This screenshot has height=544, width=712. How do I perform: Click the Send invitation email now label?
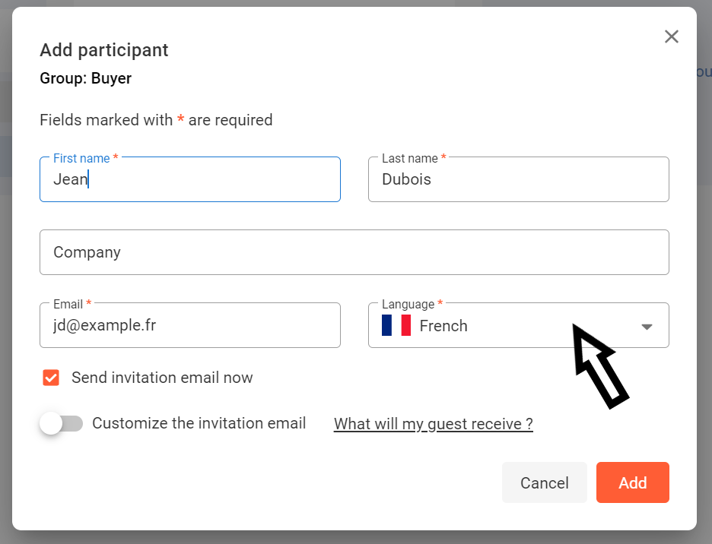click(x=162, y=378)
